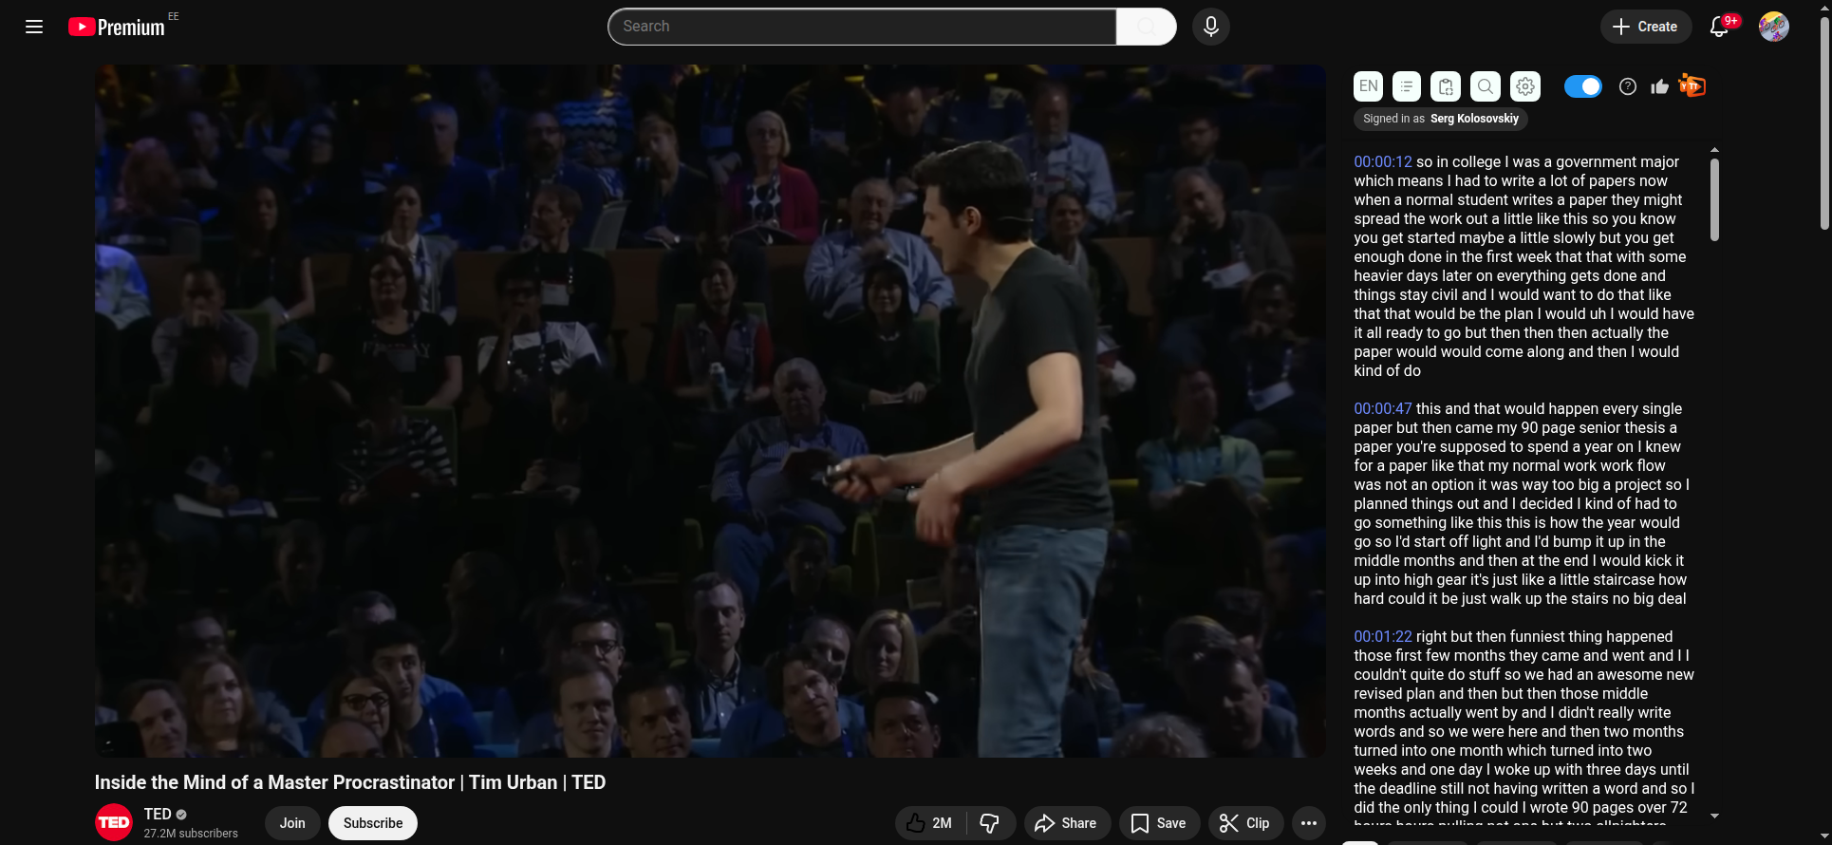
Task: Click transcript scrollbar up arrow
Action: [x=1714, y=150]
